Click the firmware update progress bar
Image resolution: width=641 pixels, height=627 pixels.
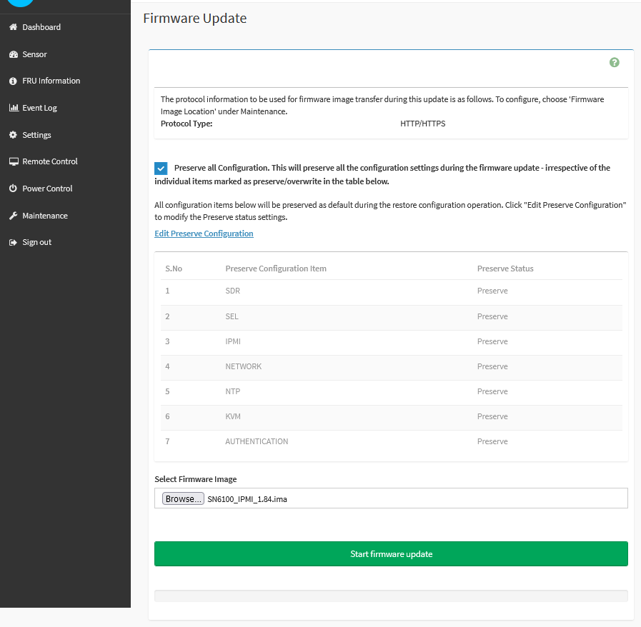391,596
